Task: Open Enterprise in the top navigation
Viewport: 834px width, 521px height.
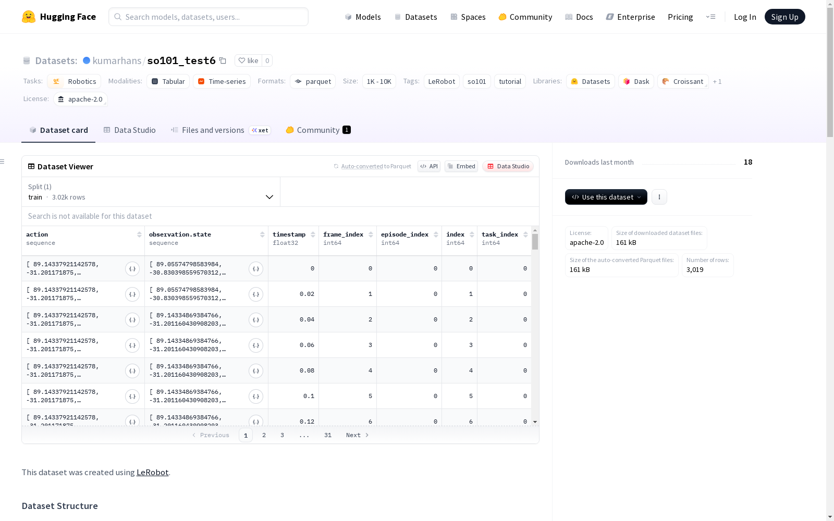Action: pos(630,17)
